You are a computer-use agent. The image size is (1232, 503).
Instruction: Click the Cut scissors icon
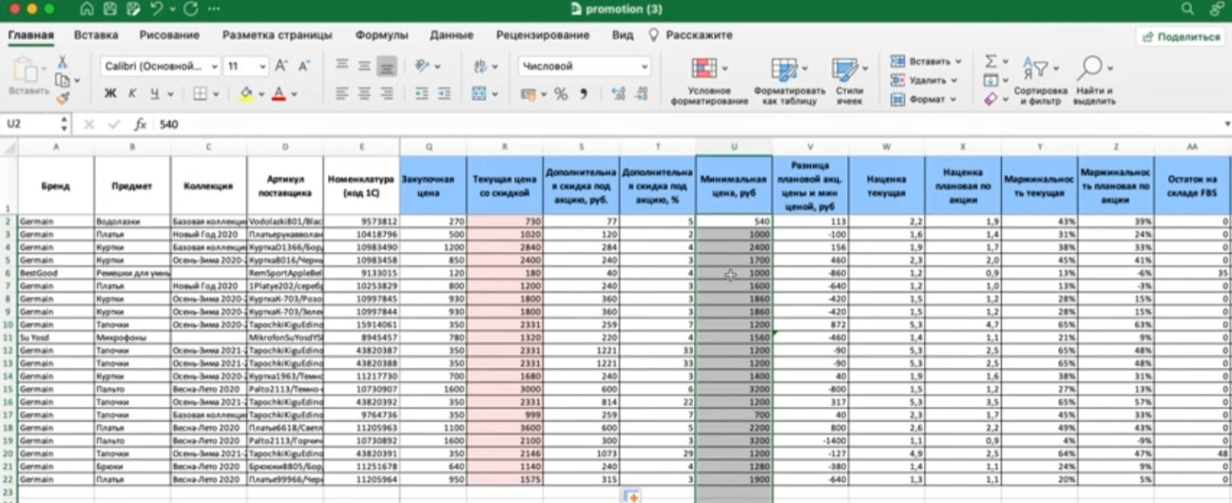(x=62, y=63)
